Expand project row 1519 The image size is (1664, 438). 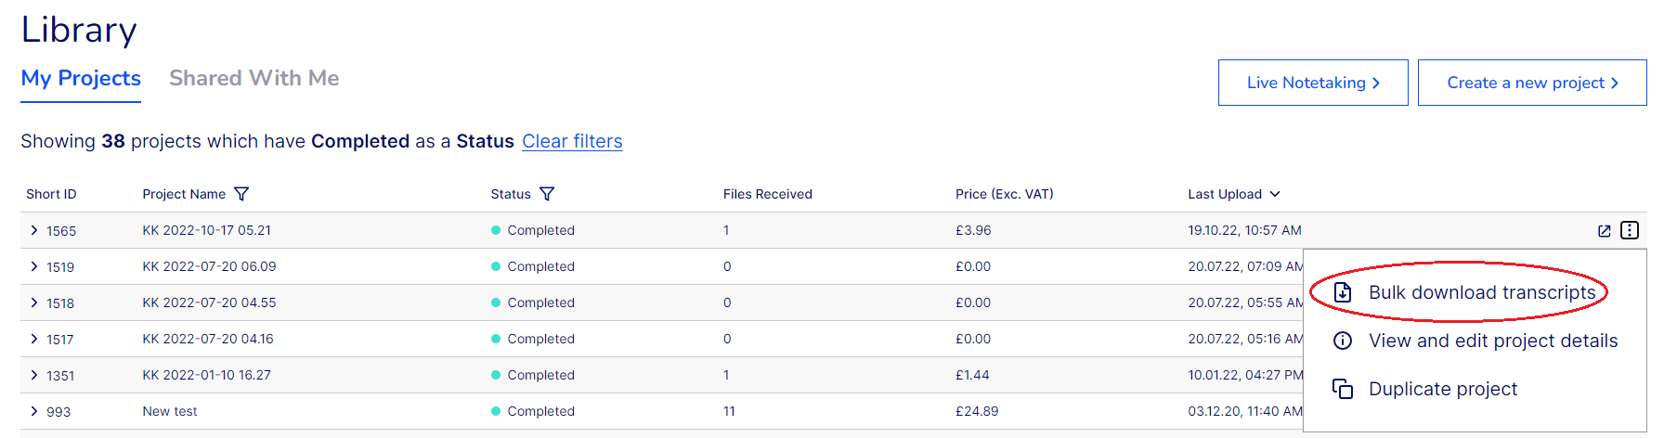(34, 266)
